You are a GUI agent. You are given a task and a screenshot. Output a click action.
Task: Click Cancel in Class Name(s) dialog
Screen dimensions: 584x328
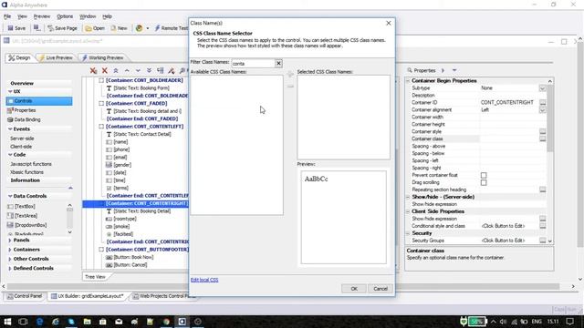click(x=381, y=289)
